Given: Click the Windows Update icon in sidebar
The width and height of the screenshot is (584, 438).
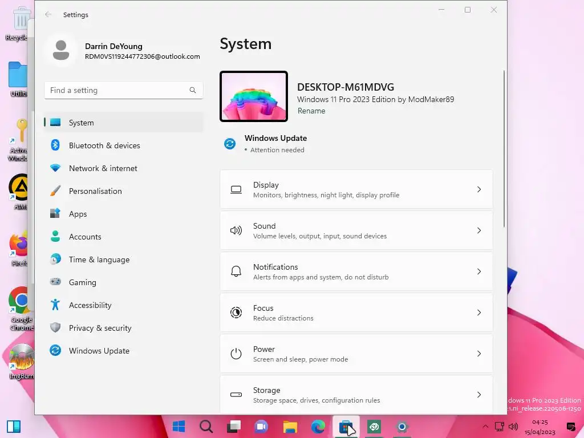Looking at the screenshot, I should tap(55, 351).
